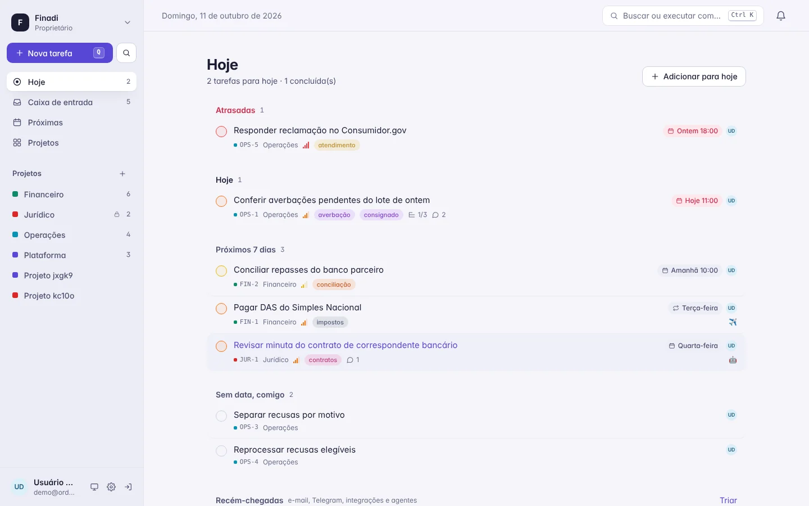809x506 pixels.
Task: Check Reprocessar recusas elegíveis circle
Action: click(221, 451)
